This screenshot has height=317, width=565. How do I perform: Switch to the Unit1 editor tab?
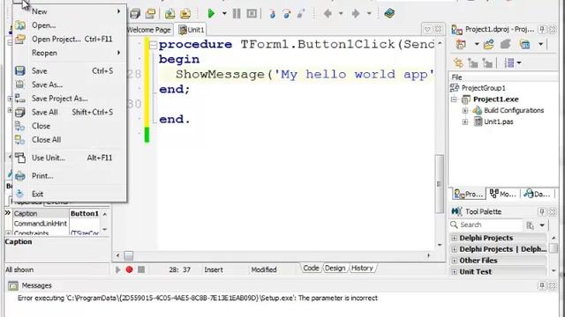pyautogui.click(x=192, y=30)
